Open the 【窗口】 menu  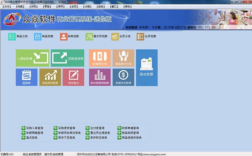click(x=114, y=7)
